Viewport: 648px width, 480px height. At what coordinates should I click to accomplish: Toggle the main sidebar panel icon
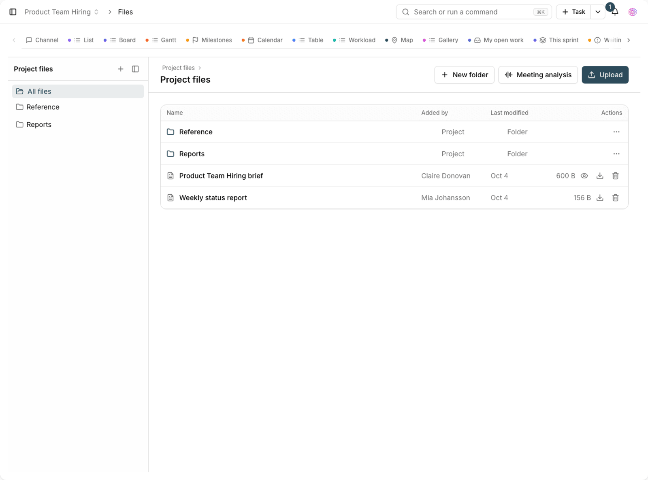(13, 12)
